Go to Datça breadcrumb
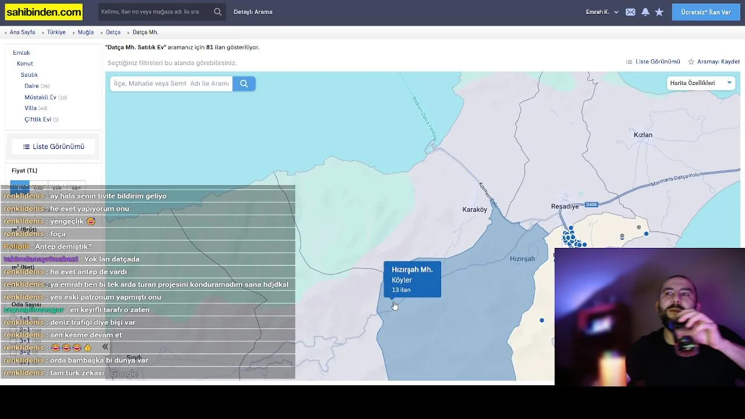The image size is (745, 419). [113, 33]
